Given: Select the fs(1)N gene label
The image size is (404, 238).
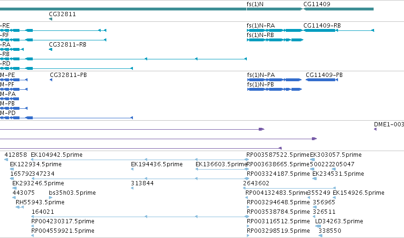Looking at the screenshot, I should [255, 4].
